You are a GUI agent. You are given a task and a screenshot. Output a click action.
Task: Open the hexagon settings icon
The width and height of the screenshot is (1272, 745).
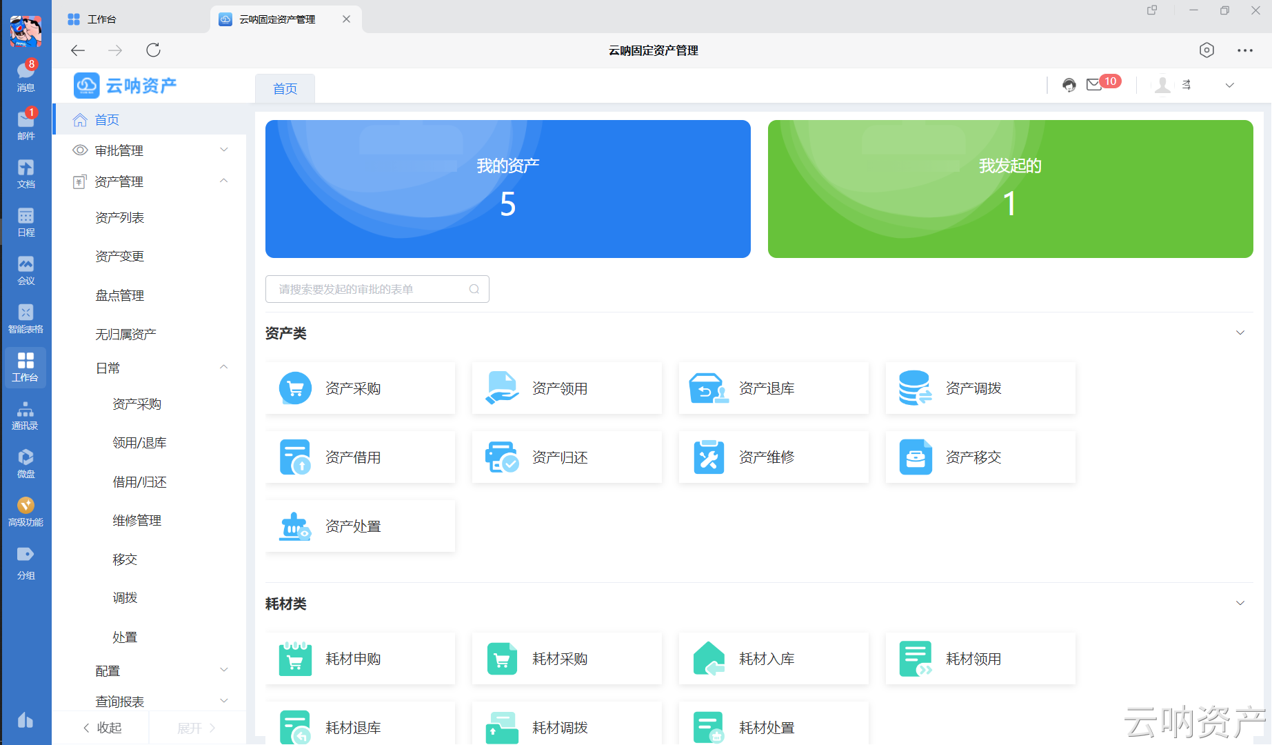click(x=1207, y=50)
